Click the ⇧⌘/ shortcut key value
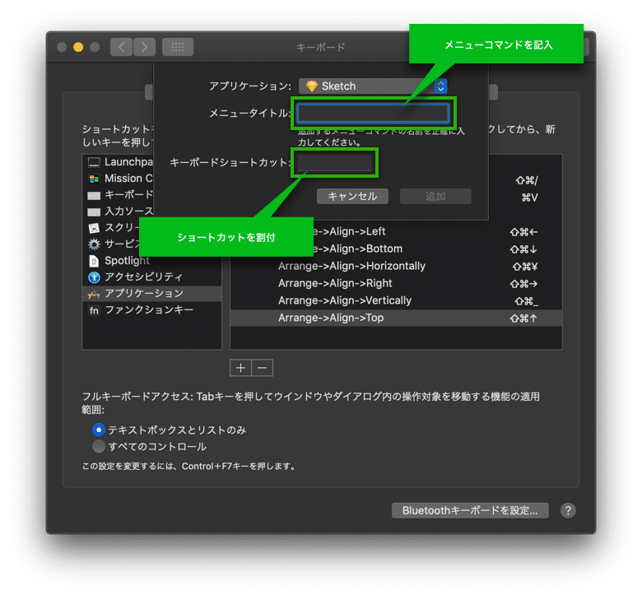This screenshot has width=642, height=595. click(x=527, y=180)
